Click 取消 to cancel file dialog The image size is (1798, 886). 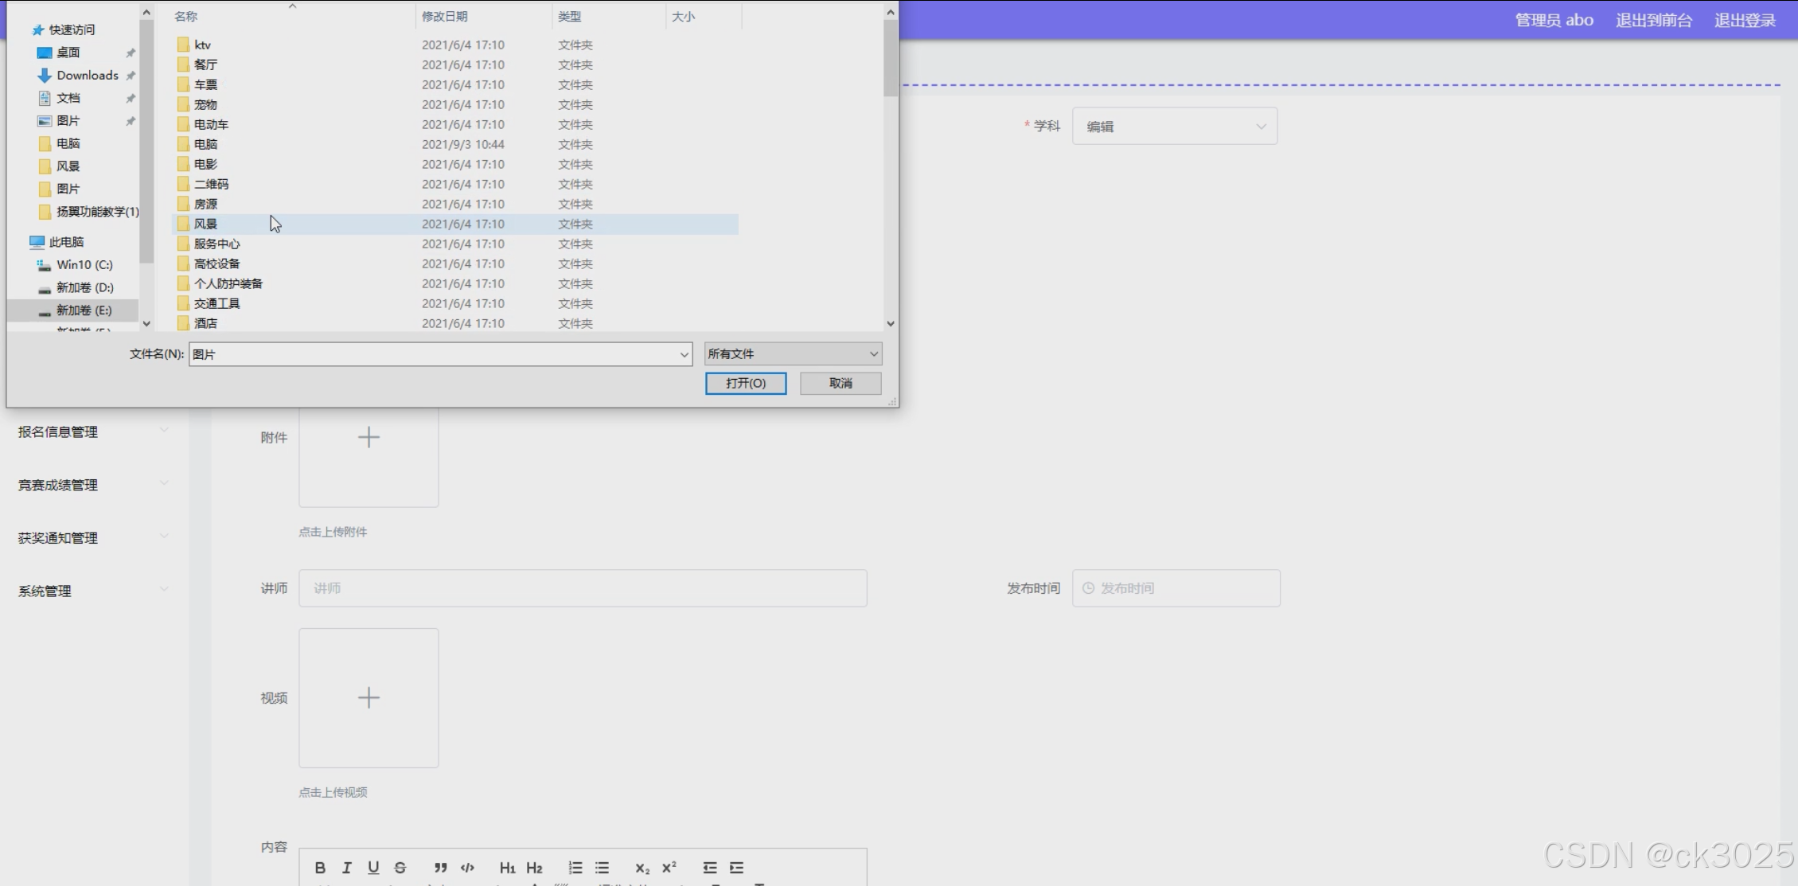coord(840,384)
